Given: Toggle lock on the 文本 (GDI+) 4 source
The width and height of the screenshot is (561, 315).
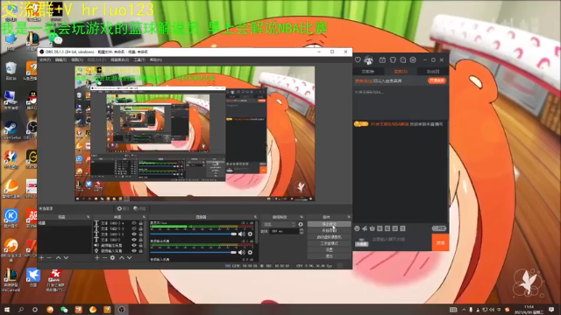Looking at the screenshot, I should pyautogui.click(x=140, y=223).
